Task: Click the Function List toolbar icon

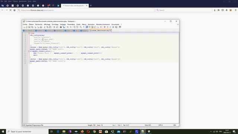Action: point(95,27)
